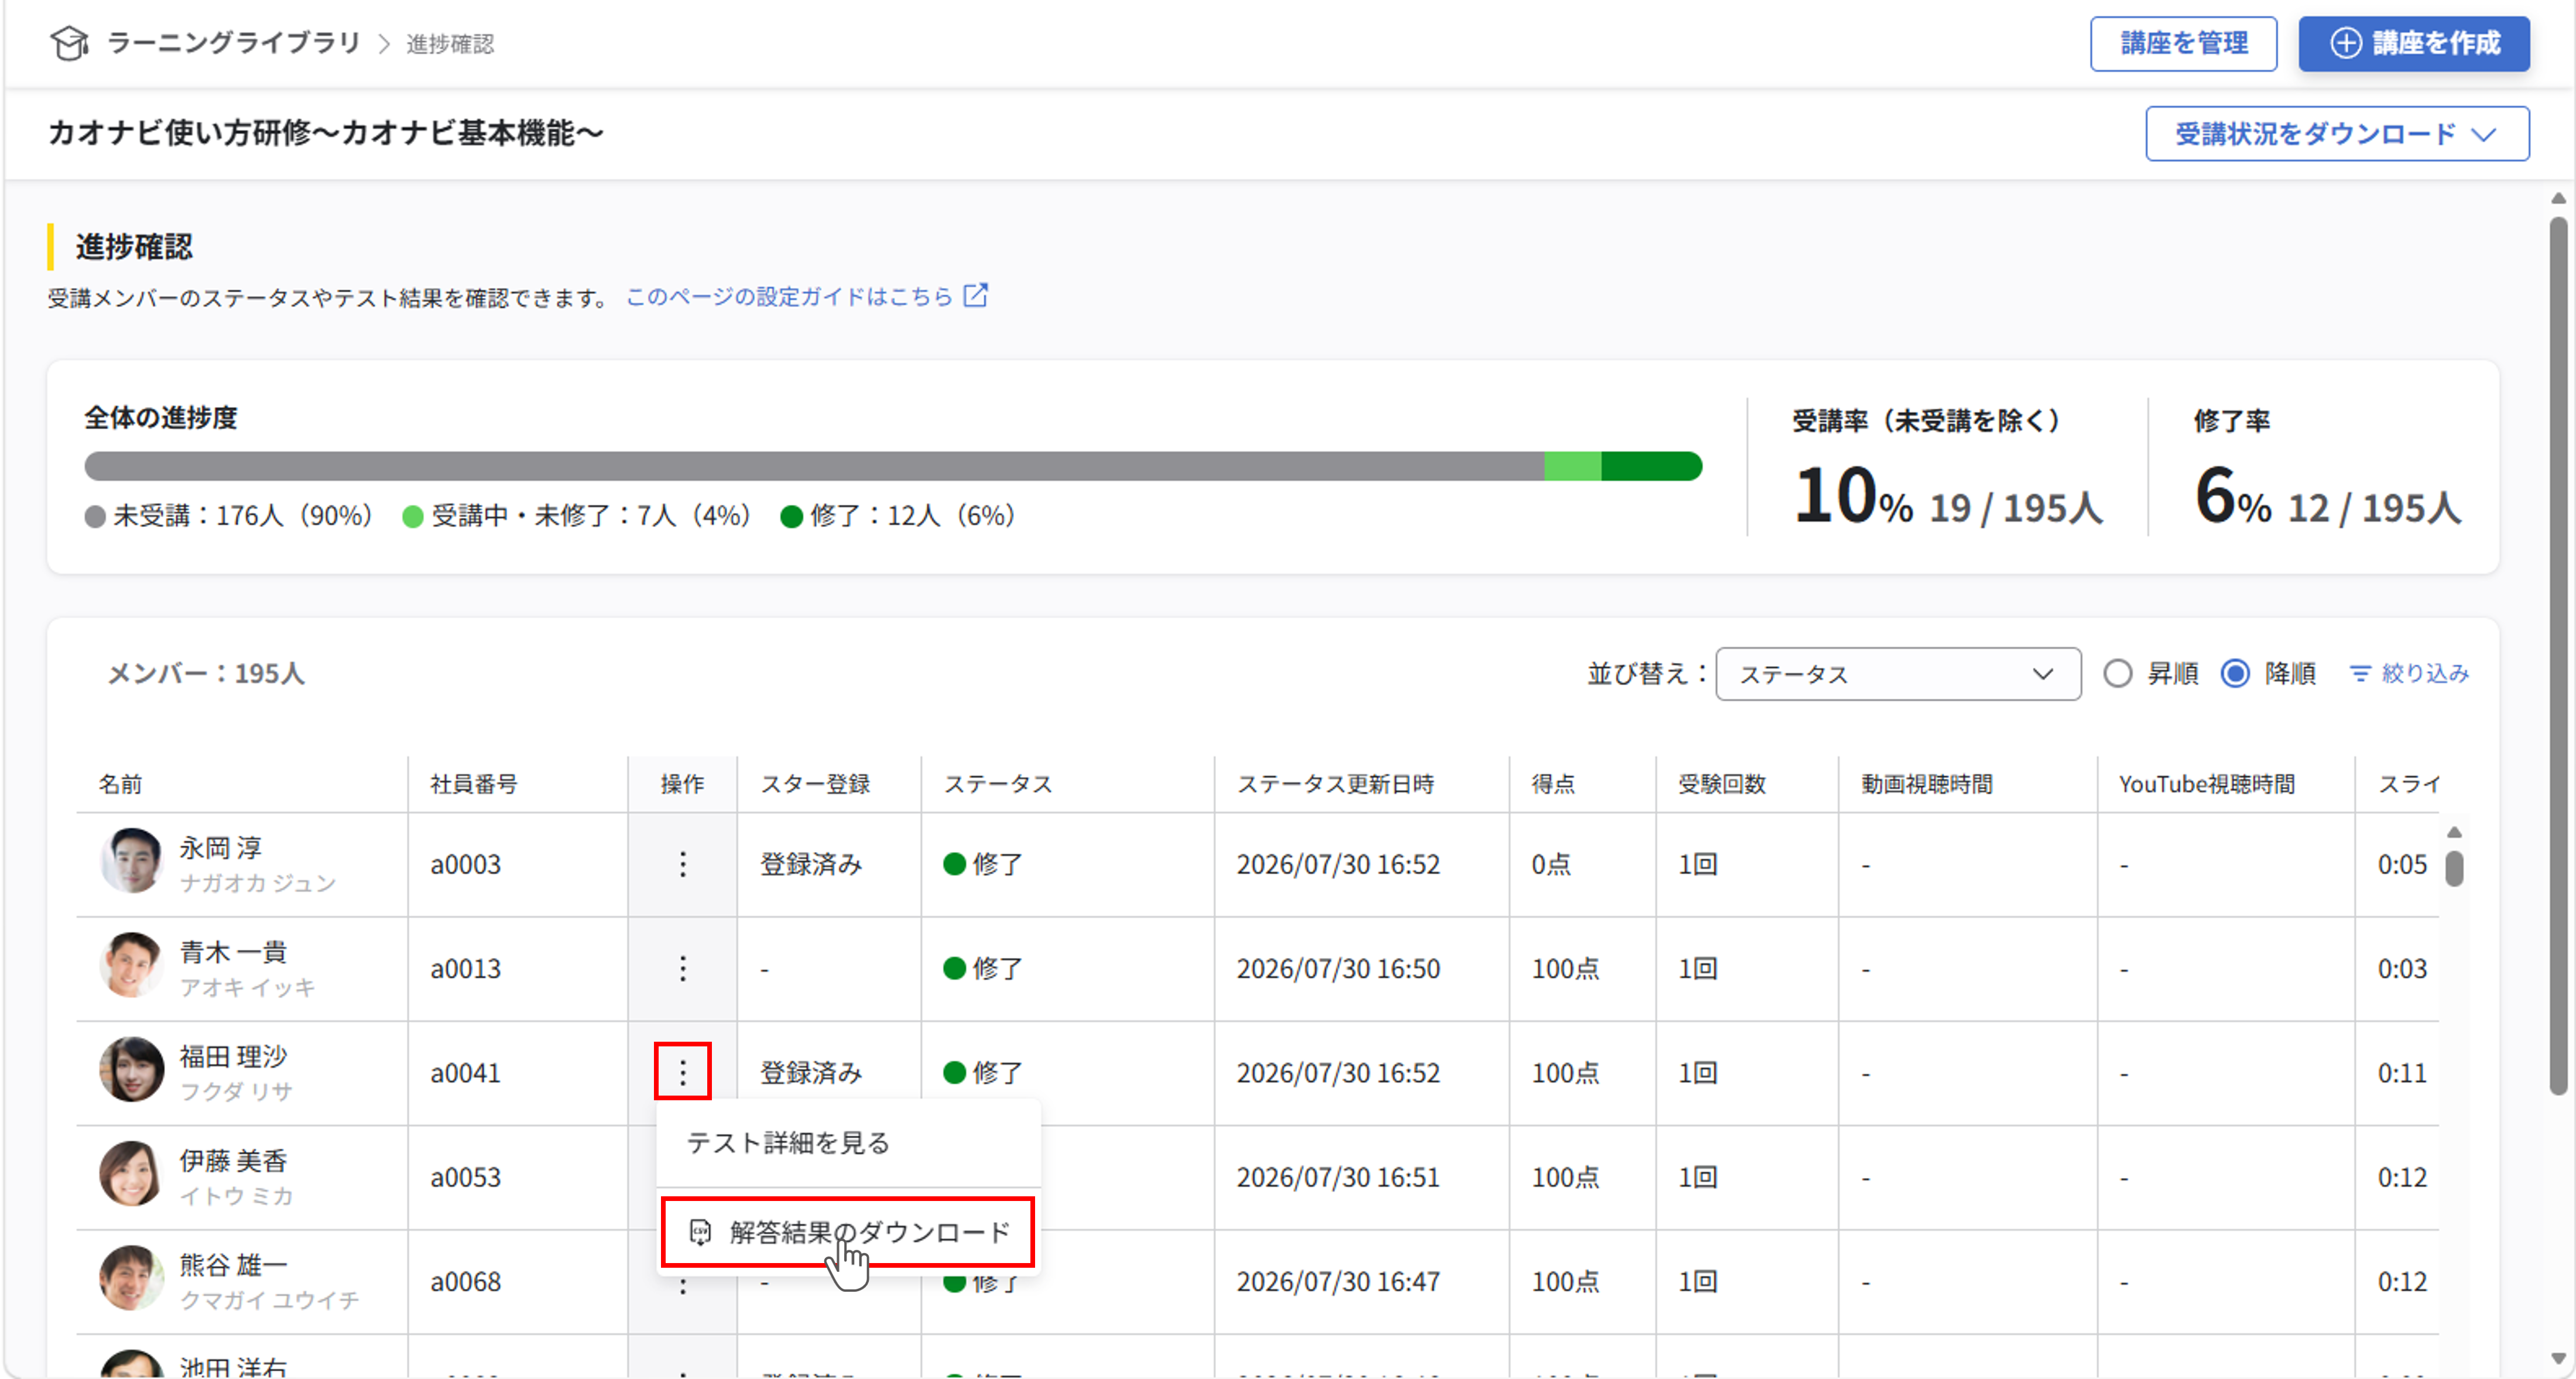Click the 講座を管理 button
The image size is (2576, 1379).
pos(2183,43)
